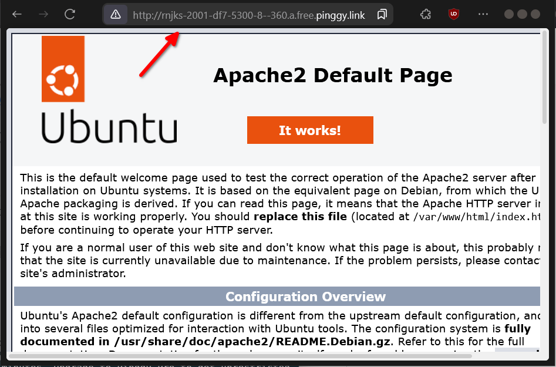Click the Ubuntu wordmark text
The height and width of the screenshot is (367, 556).
pyautogui.click(x=109, y=127)
